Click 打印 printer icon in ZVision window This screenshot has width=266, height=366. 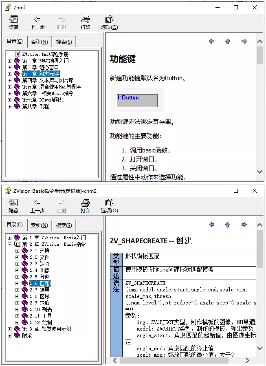(86, 203)
